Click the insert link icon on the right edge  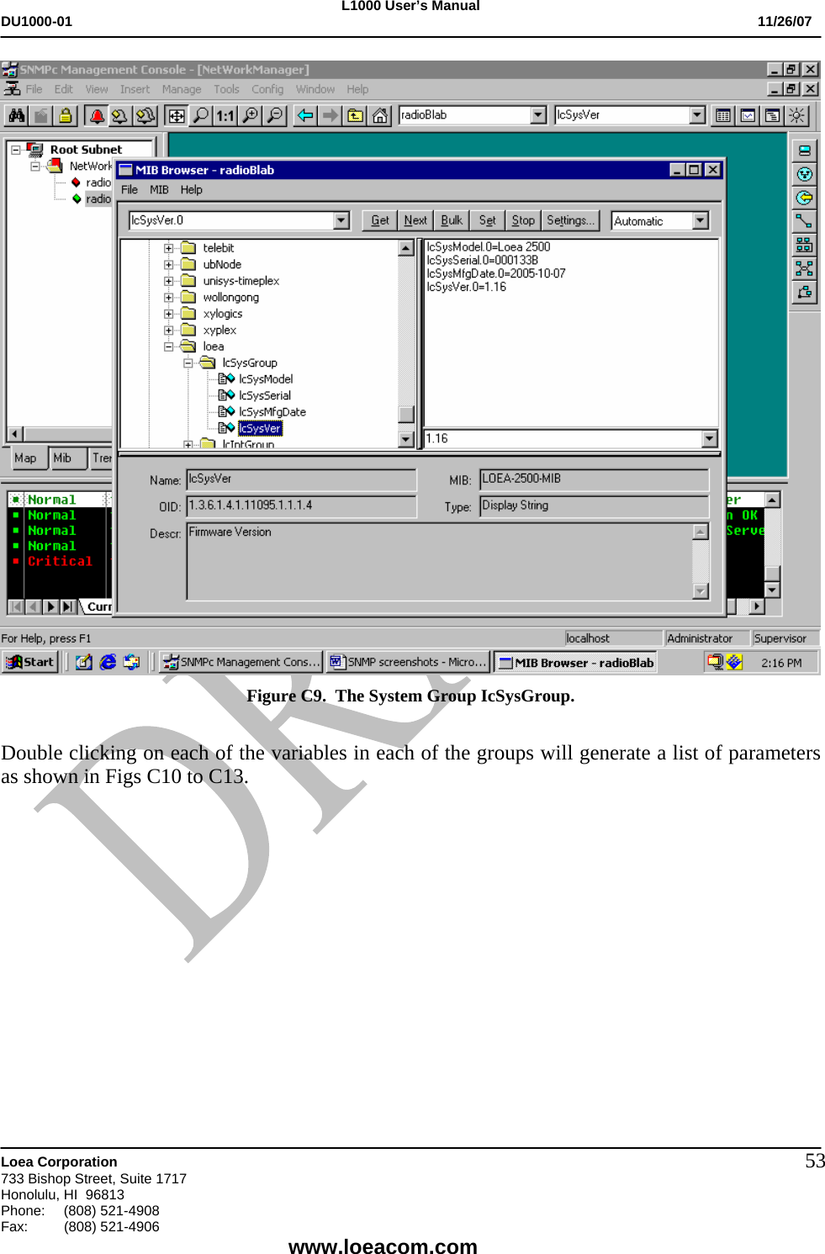coord(805,223)
